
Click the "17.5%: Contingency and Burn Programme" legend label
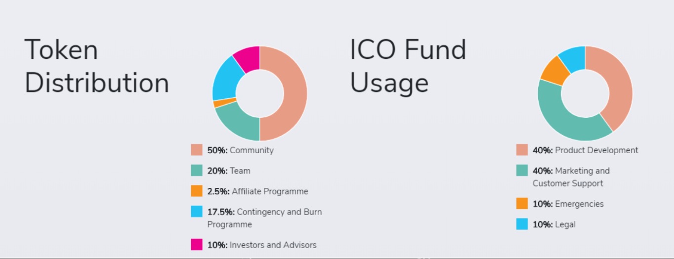(264, 218)
